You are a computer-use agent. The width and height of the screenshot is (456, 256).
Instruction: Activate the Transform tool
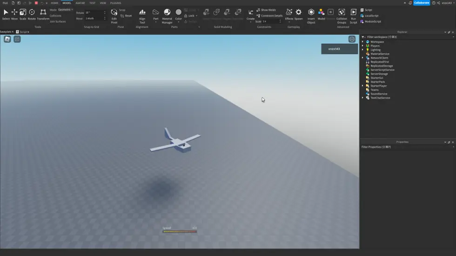(x=43, y=14)
